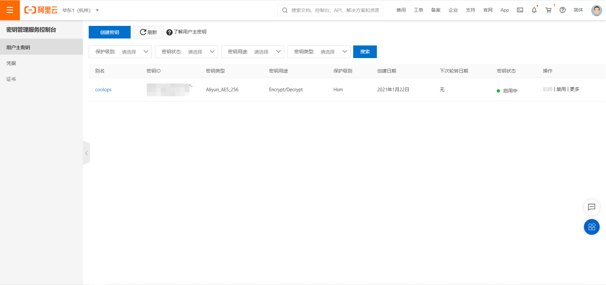Open the 企业 menu
This screenshot has width=606, height=285.
click(x=453, y=10)
